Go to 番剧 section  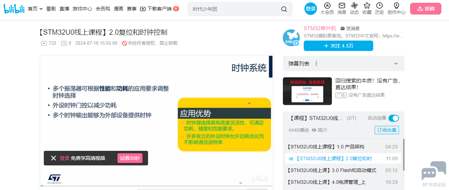51,9
